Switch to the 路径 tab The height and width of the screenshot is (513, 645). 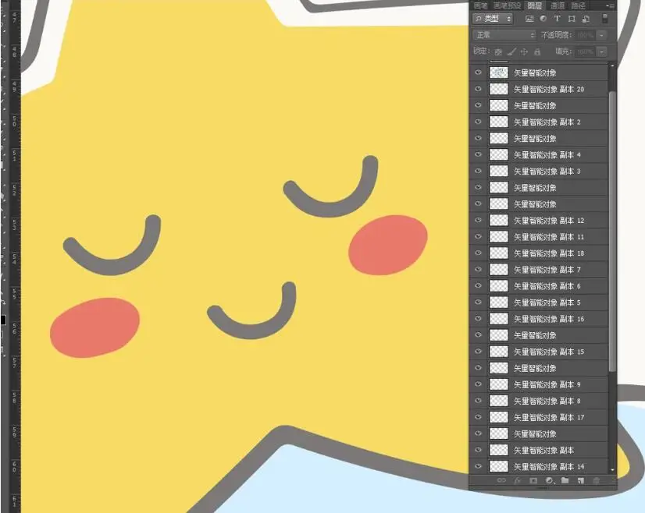point(578,5)
